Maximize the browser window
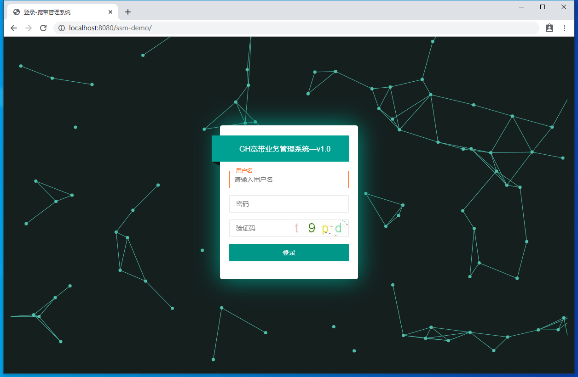 pos(543,7)
